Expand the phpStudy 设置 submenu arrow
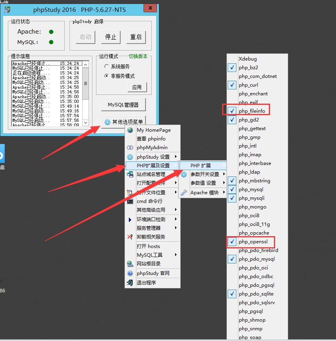The height and width of the screenshot is (341, 336). (176, 157)
